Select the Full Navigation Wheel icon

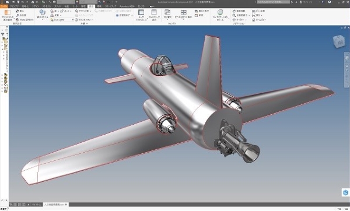coord(220,12)
